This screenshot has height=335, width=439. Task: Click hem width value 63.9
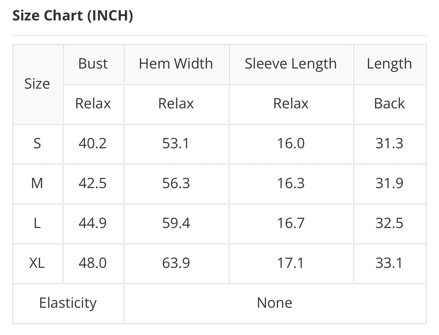point(176,263)
